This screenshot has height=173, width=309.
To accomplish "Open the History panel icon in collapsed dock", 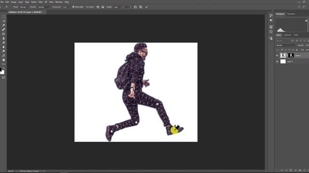I will point(271,15).
